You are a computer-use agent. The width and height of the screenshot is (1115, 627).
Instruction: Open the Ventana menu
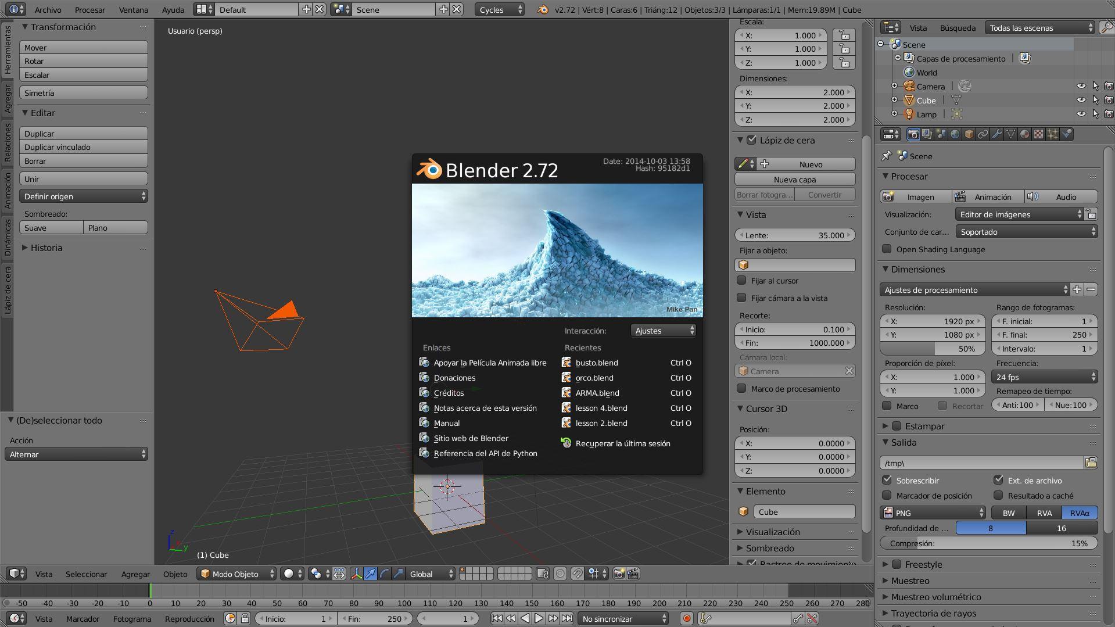coord(133,9)
